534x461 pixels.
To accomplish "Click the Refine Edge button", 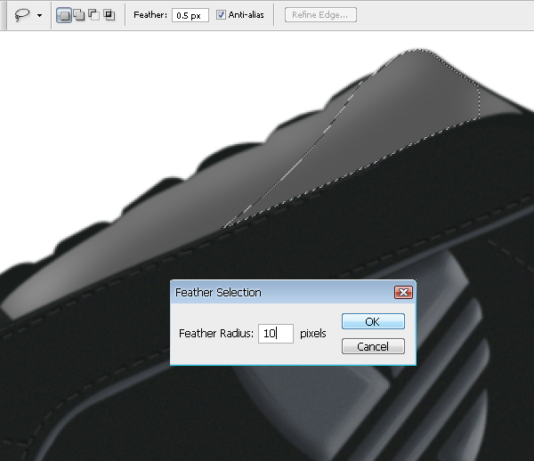I will coord(320,15).
